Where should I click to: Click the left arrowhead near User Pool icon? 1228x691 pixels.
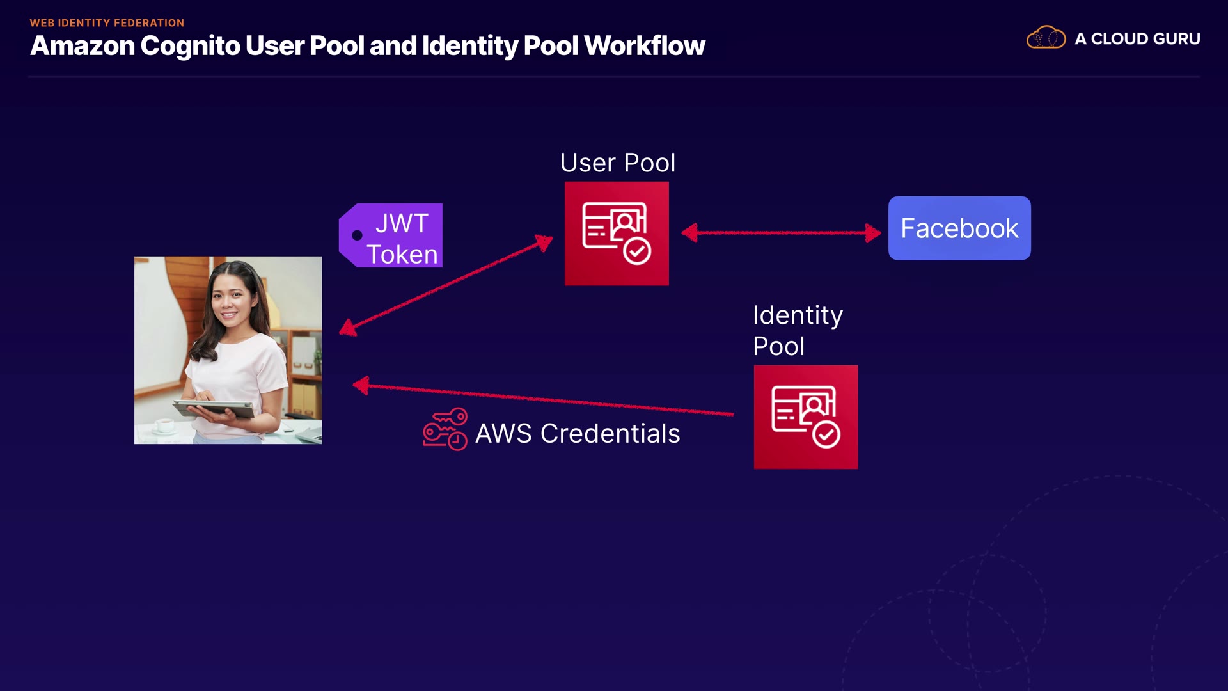(x=689, y=233)
